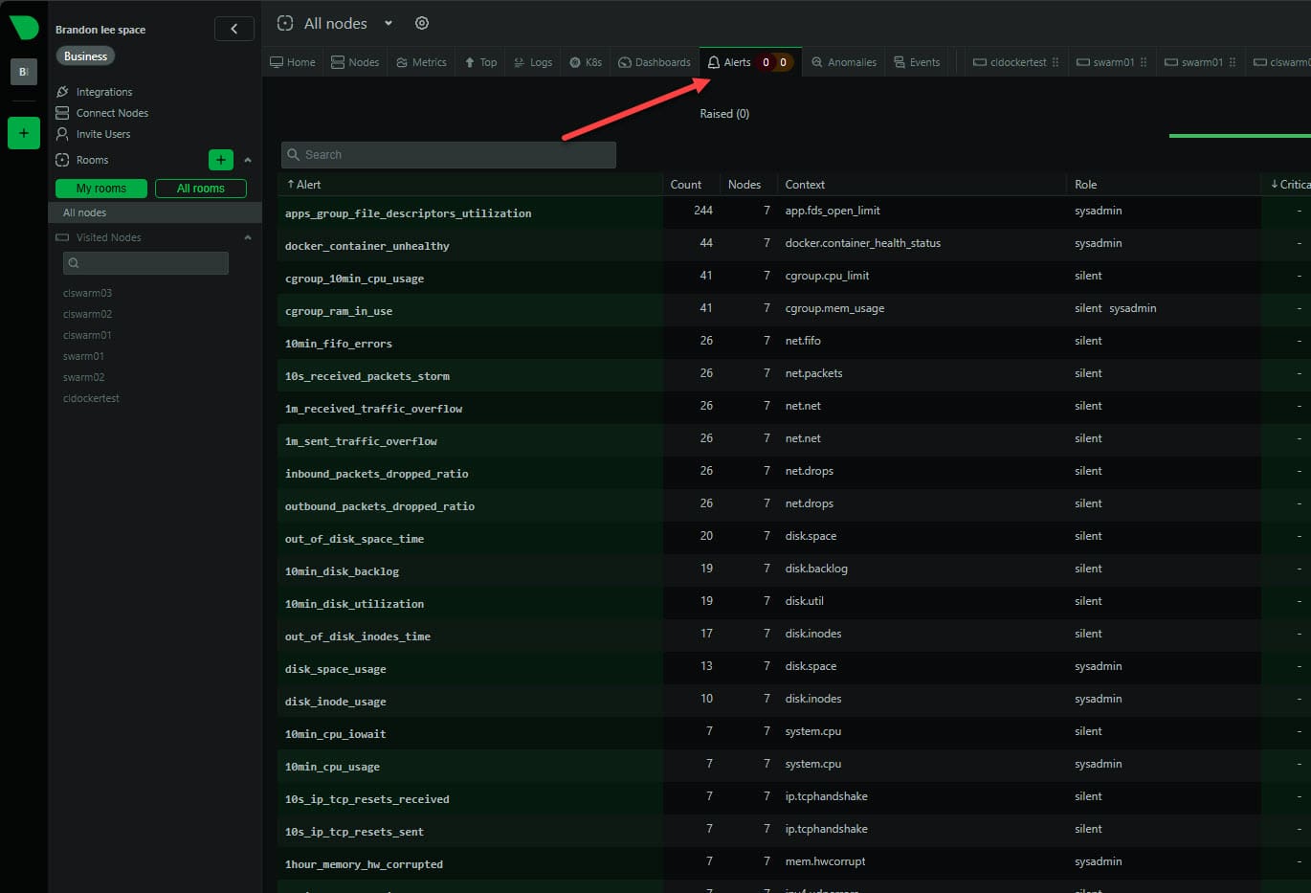Open the room settings gear icon
The image size is (1311, 893).
click(x=421, y=23)
